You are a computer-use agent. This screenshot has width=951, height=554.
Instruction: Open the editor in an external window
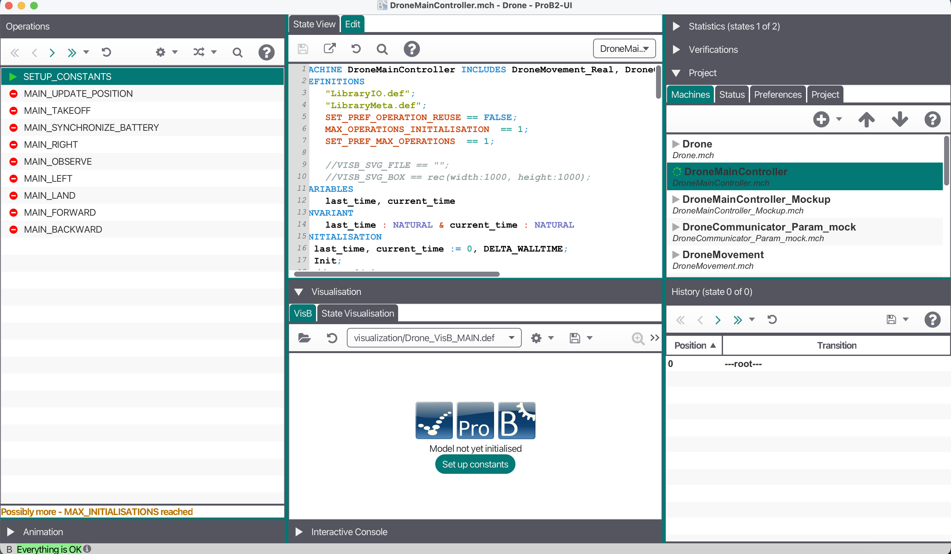tap(330, 49)
